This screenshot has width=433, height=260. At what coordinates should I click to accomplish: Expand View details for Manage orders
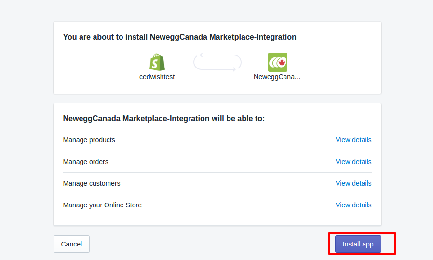click(353, 162)
